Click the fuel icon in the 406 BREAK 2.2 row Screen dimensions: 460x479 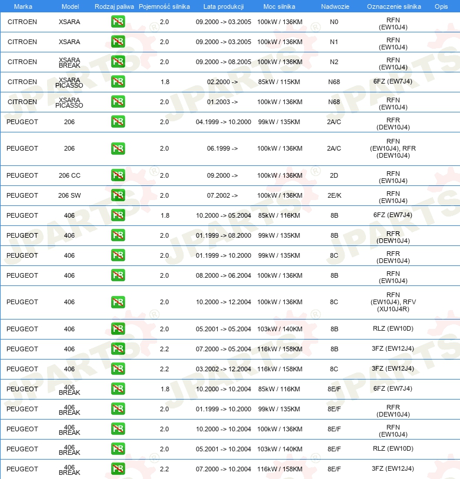(118, 469)
